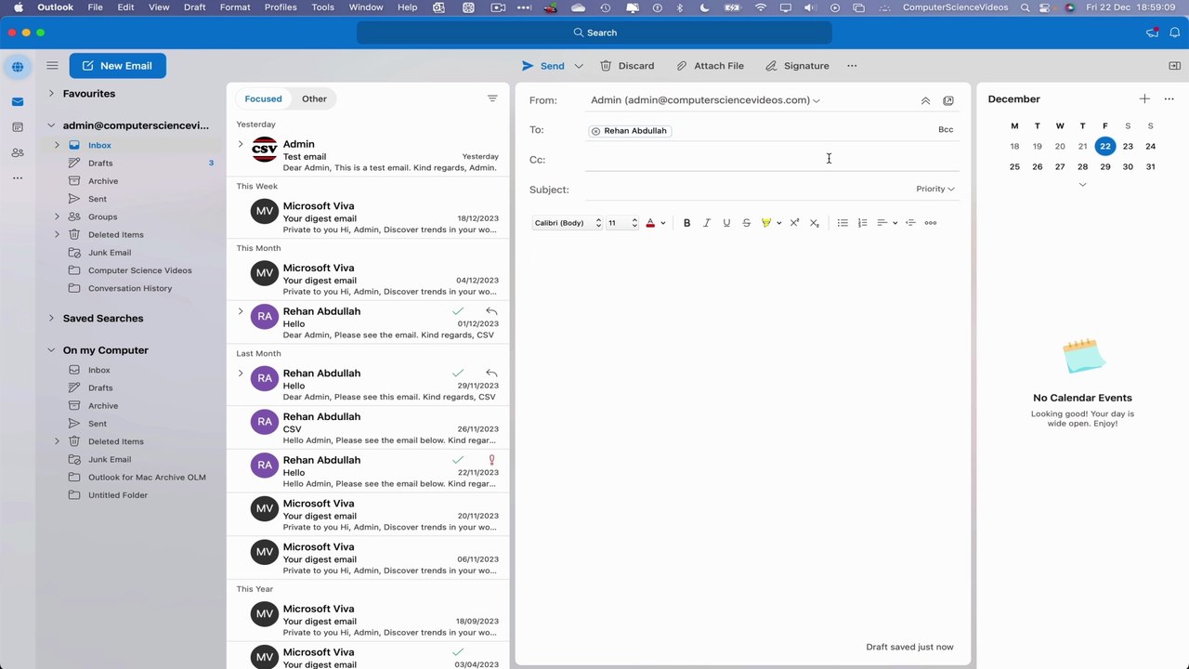Click the Search field
The width and height of the screenshot is (1189, 669).
point(594,33)
